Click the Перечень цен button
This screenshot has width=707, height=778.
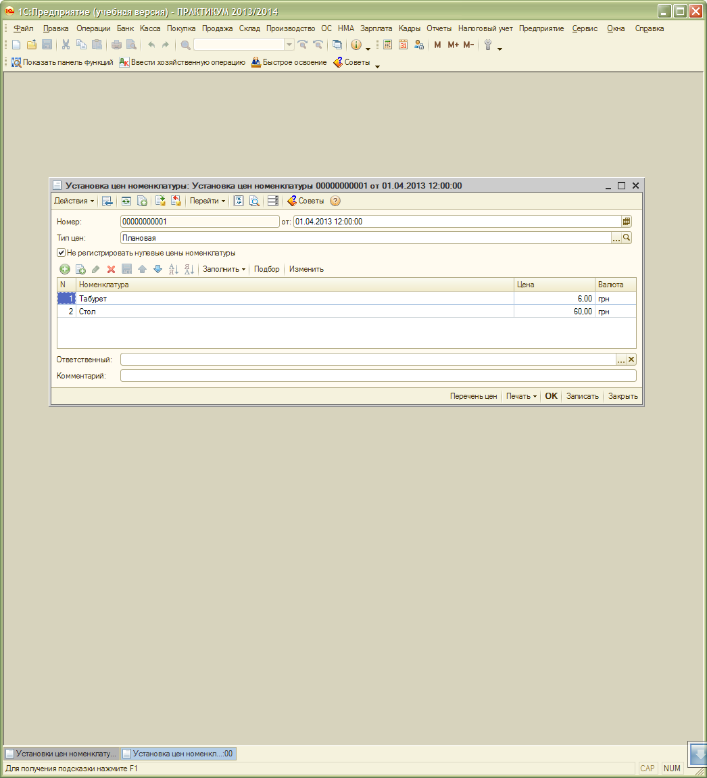(x=473, y=397)
